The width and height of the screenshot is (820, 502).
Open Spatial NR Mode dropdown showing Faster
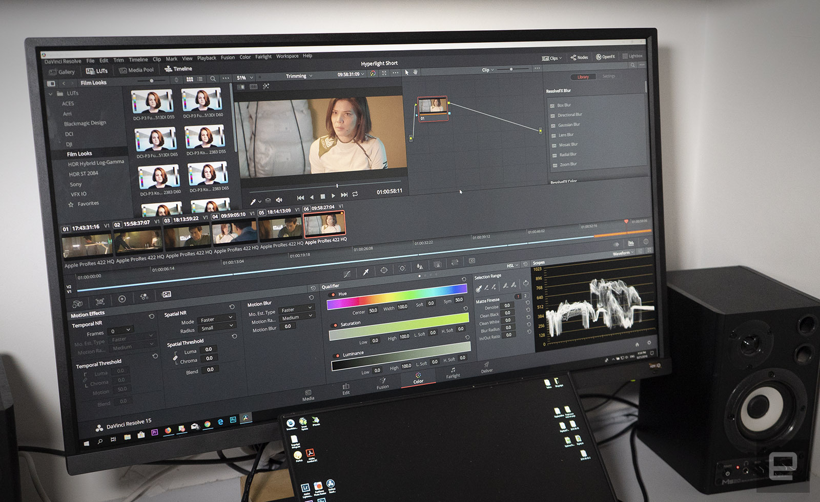(x=216, y=320)
